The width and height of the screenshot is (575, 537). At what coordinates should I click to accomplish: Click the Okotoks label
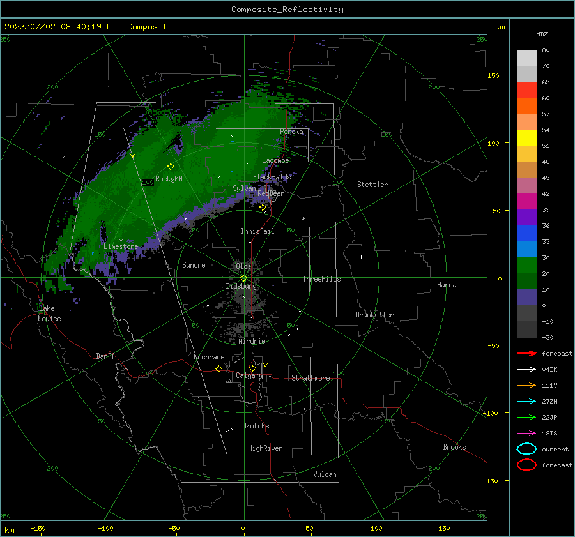click(256, 426)
